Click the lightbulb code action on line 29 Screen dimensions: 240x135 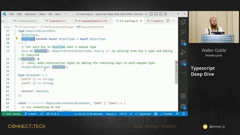click(16, 39)
